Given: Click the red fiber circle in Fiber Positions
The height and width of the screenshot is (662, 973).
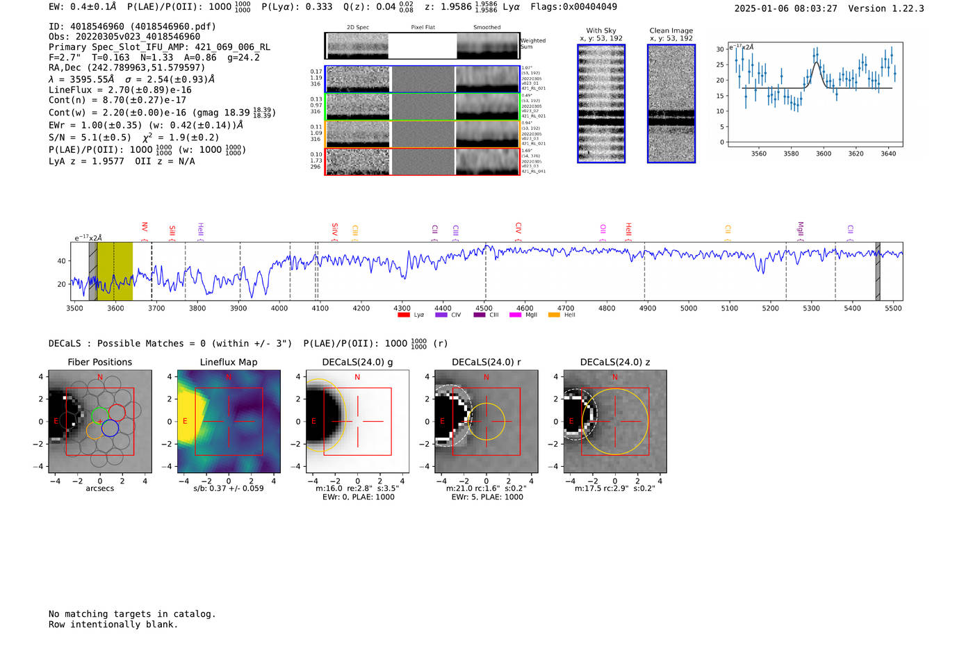Looking at the screenshot, I should tap(117, 413).
